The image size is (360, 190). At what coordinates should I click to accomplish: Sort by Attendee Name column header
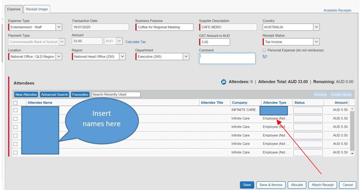(40, 103)
